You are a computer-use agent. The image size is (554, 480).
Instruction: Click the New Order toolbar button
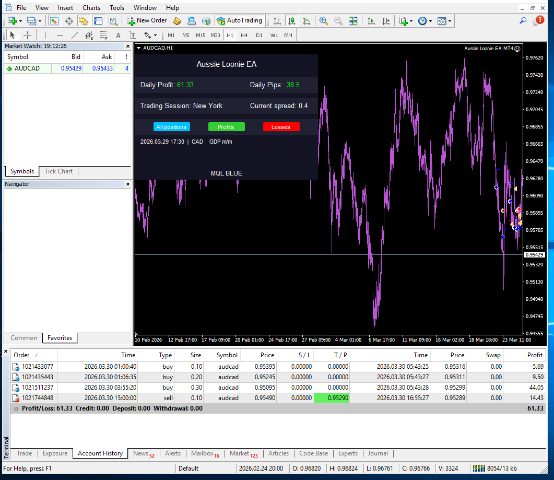click(x=147, y=21)
